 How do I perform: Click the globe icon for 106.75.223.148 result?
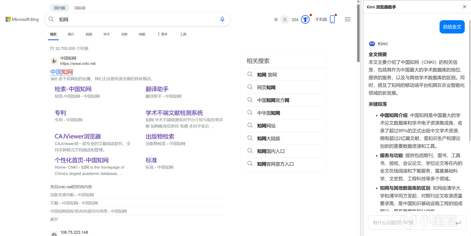54,234
